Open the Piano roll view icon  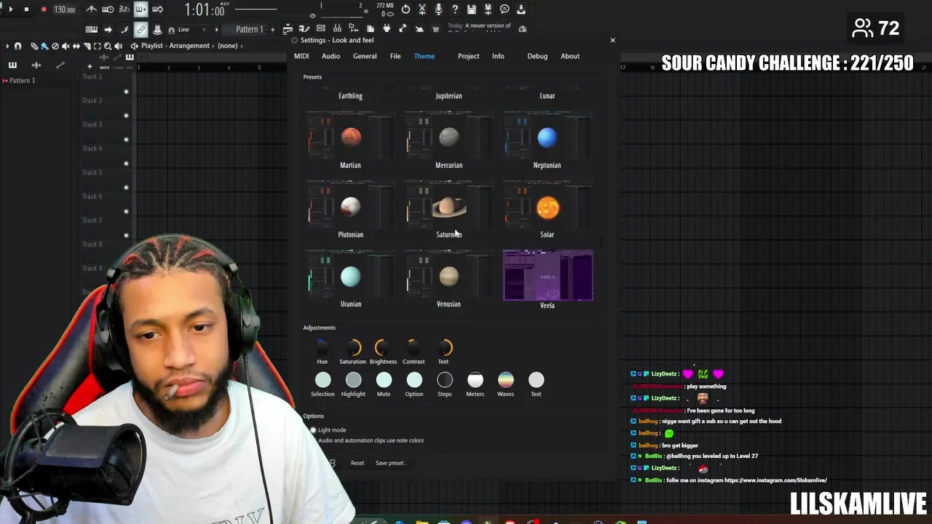pyautogui.click(x=304, y=29)
